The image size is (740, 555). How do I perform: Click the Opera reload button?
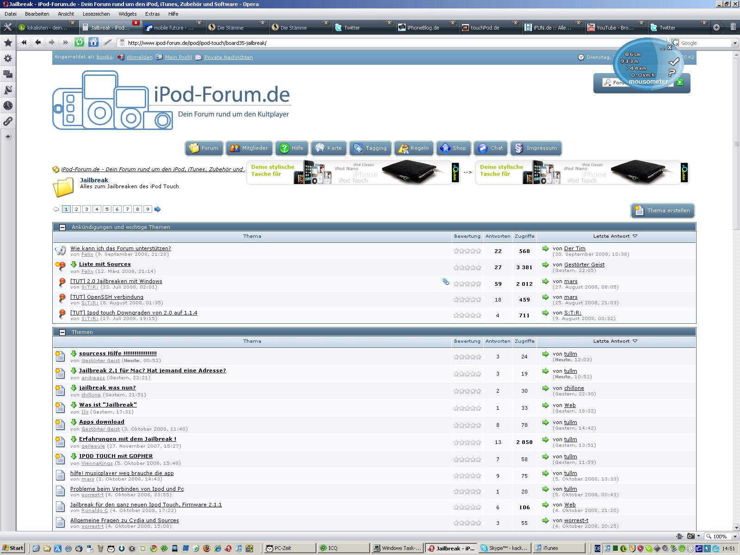click(80, 43)
